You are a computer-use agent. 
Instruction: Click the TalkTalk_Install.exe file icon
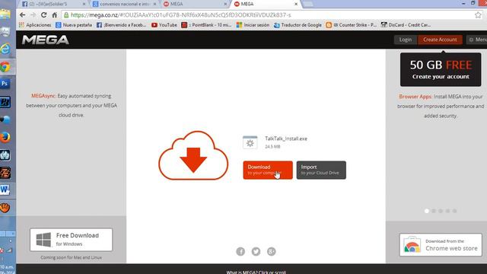tap(250, 142)
